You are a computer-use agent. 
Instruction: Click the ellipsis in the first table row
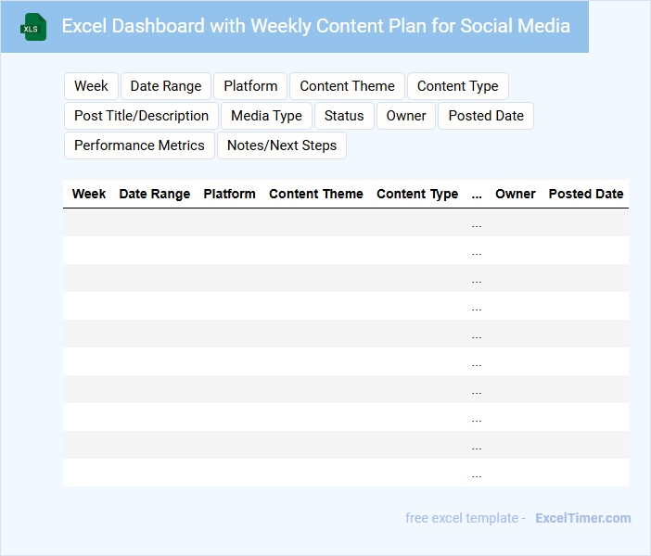click(x=477, y=223)
